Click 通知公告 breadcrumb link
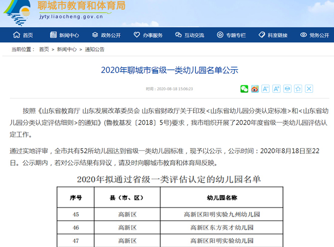Image resolution: width=334 pixels, height=247 pixels. click(95, 49)
